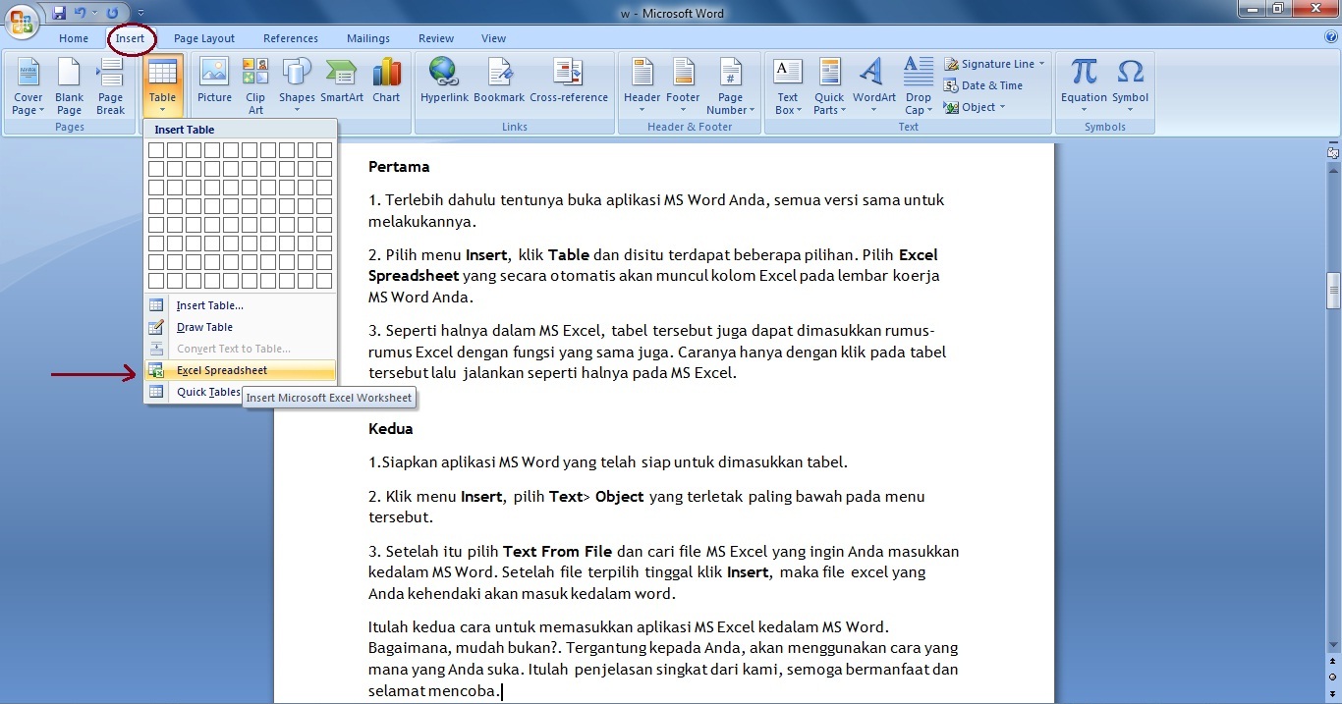Insert a Bookmark

500,83
